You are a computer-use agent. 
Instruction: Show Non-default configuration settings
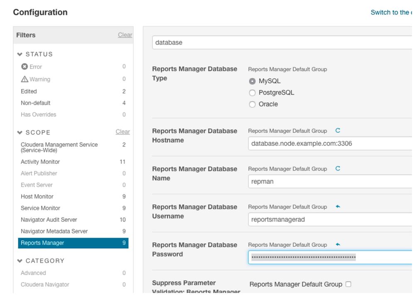36,103
